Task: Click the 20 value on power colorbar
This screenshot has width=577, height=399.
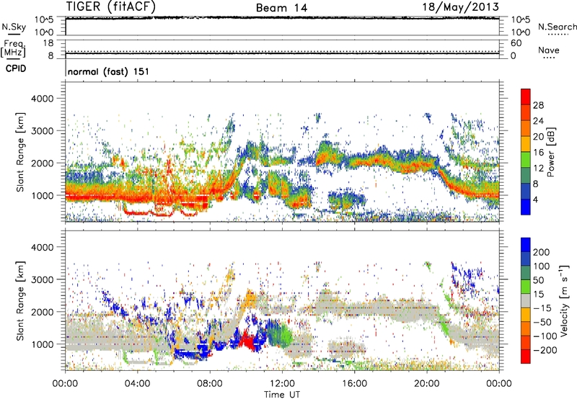Action: pos(538,137)
